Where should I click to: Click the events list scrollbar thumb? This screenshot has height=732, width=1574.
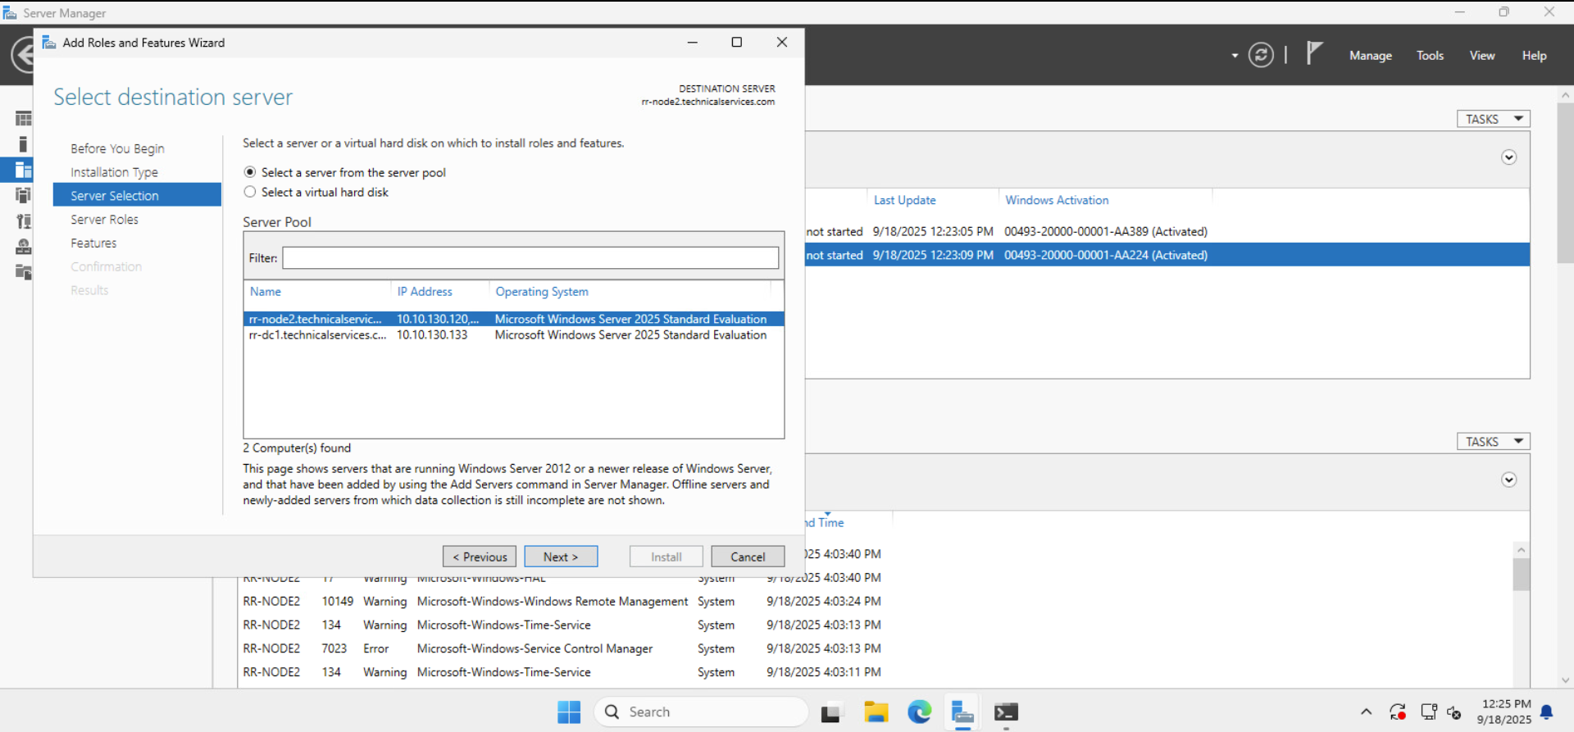click(1521, 574)
